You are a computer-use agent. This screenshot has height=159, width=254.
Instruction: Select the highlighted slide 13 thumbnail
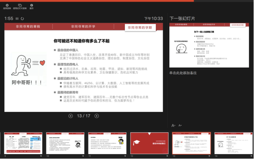pos(192,143)
